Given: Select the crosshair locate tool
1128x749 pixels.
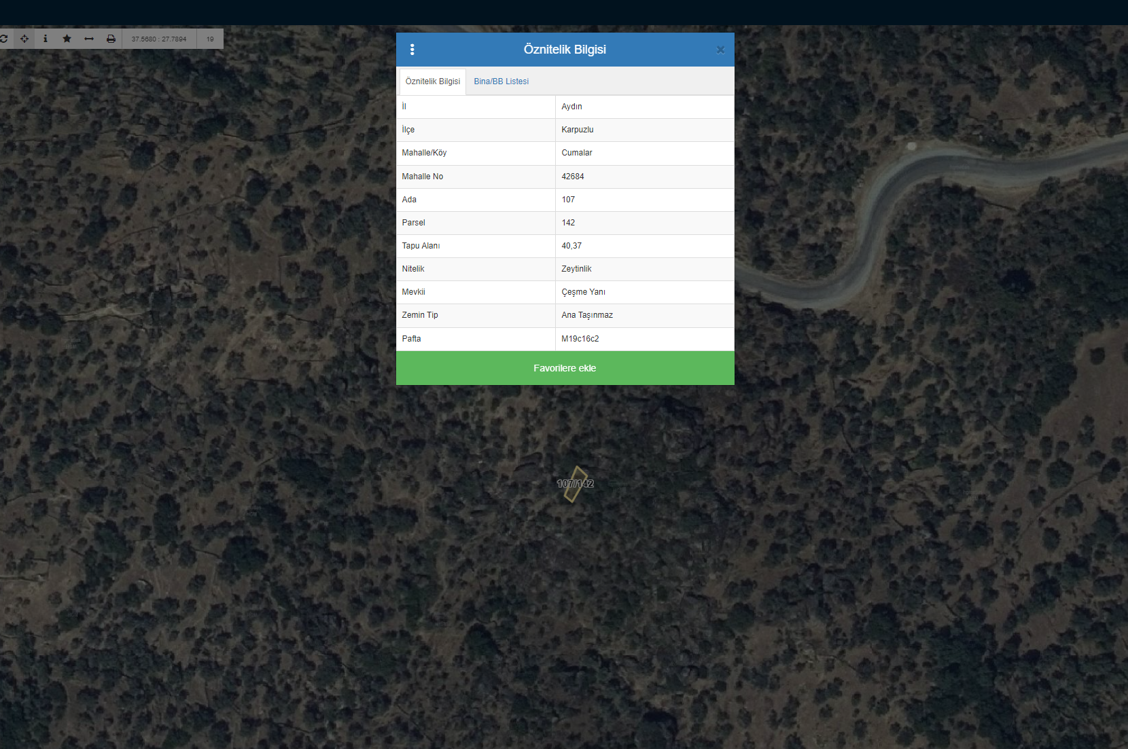Looking at the screenshot, I should (x=24, y=39).
